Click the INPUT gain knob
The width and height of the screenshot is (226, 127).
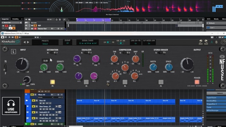coord(22,64)
